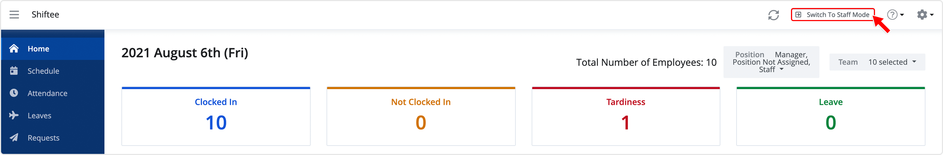The width and height of the screenshot is (943, 155).
Task: Open the Not Clocked In card
Action: [x=421, y=116]
